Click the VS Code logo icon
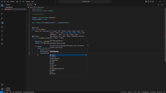Screen dimensions: 166x93 tap(2, 2)
